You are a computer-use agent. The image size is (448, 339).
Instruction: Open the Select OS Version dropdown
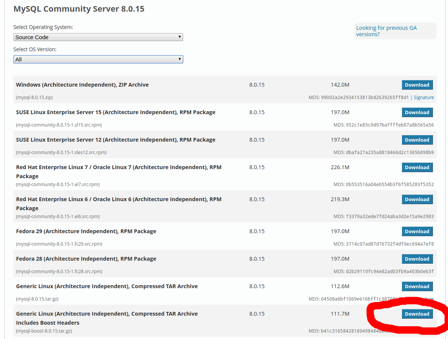(x=98, y=59)
